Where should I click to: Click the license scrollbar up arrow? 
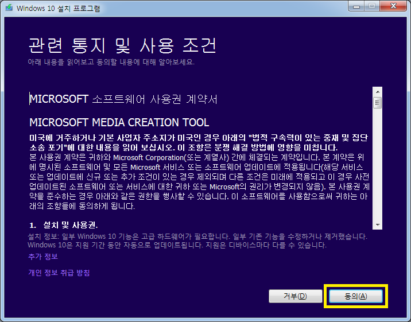378,92
